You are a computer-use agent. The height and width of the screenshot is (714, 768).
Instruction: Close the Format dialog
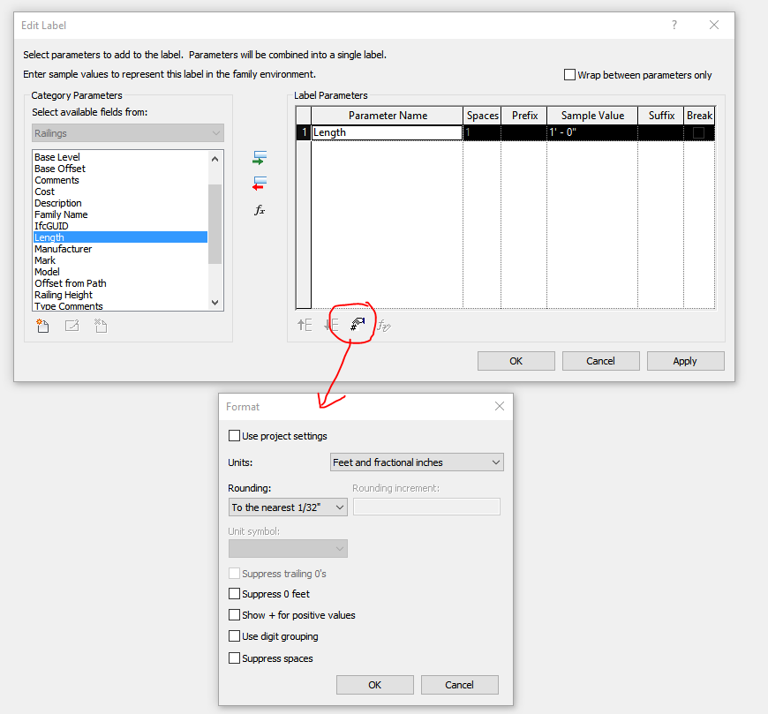pos(499,406)
